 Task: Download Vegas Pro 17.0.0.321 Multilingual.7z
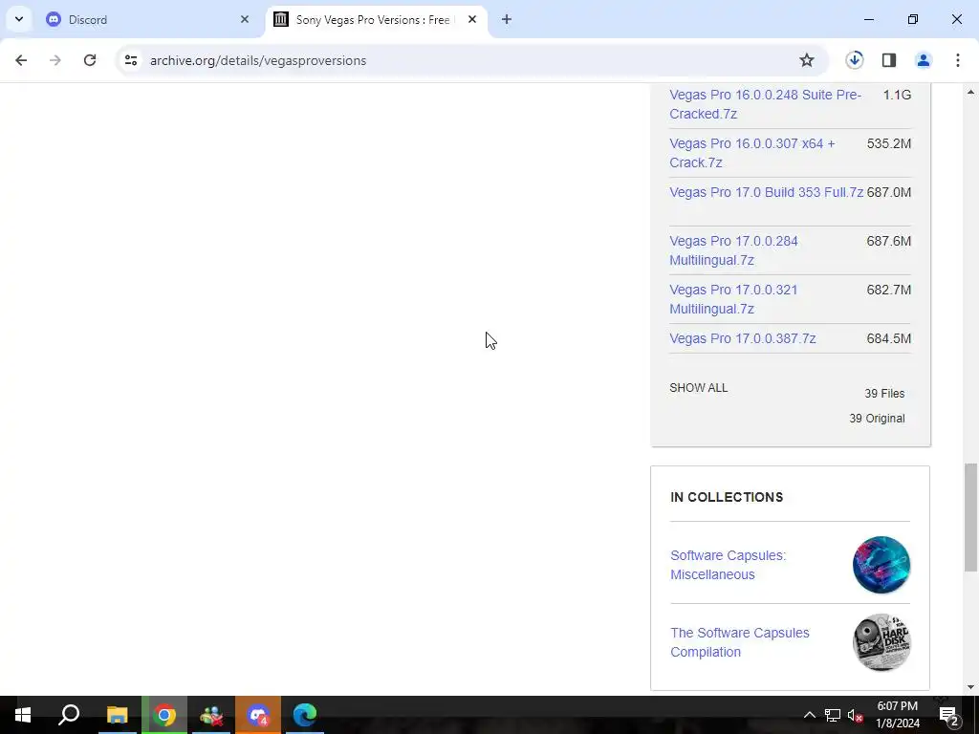(733, 299)
